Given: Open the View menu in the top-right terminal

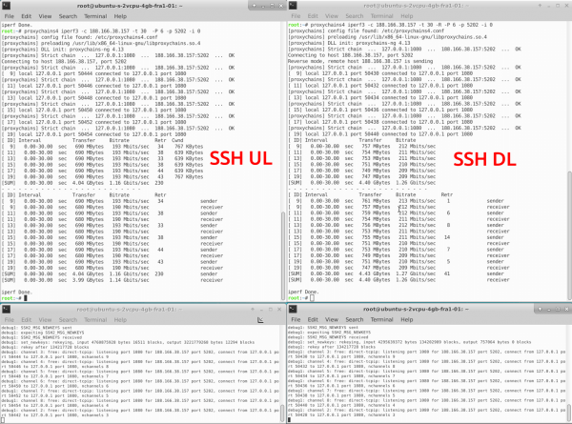Looking at the screenshot, I should coord(329,16).
